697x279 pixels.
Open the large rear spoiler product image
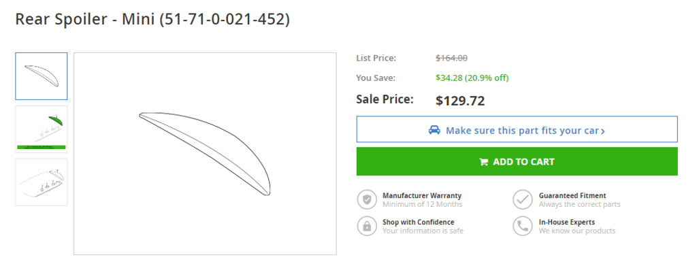[205, 154]
